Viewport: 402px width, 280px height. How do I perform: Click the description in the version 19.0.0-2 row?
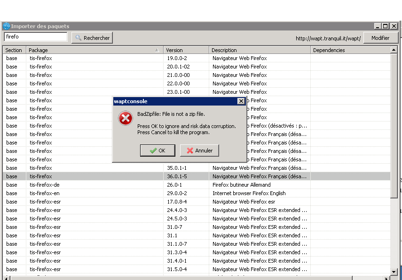coord(240,58)
